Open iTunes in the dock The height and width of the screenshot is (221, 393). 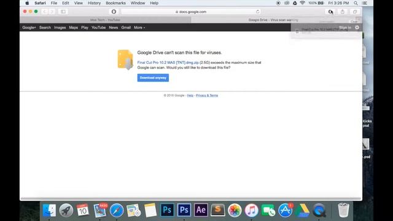[x=251, y=210]
